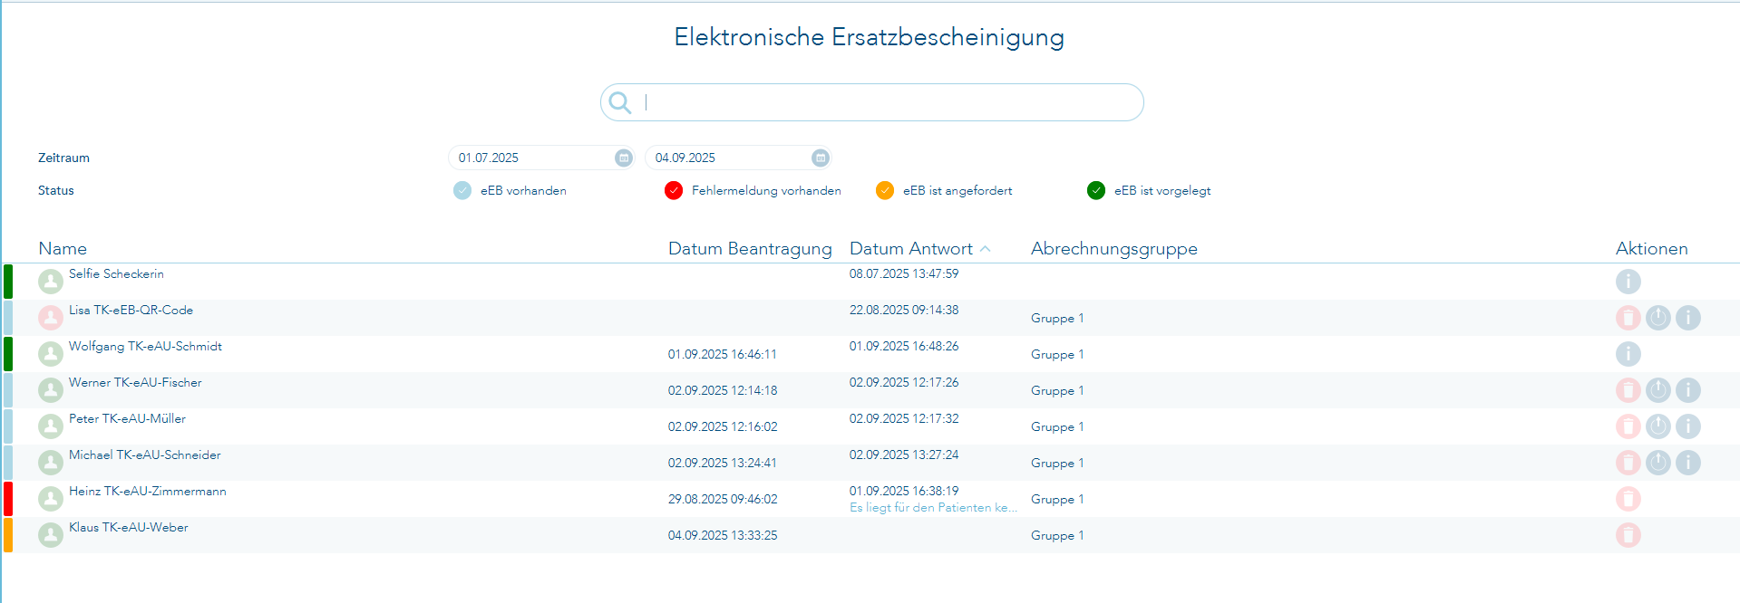
Task: Delete the Heinz TK-eAU-Zimmermann entry
Action: 1628,499
